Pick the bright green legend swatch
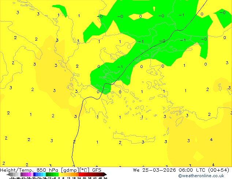This screenshot has width=232, height=179. (57, 174)
